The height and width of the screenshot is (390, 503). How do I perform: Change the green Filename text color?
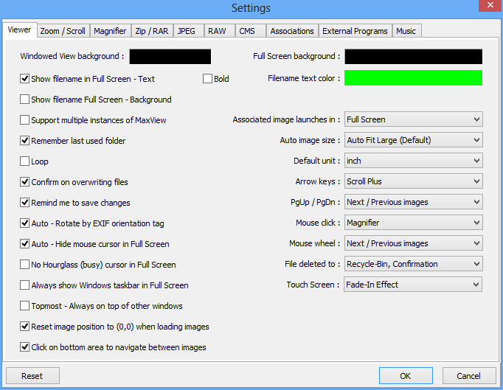[x=413, y=78]
